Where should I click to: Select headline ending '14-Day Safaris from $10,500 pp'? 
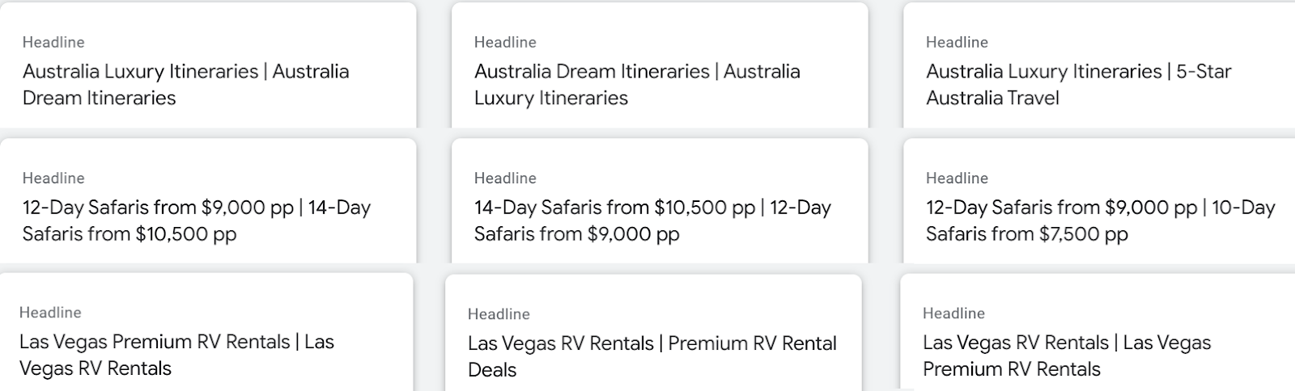pyautogui.click(x=196, y=220)
